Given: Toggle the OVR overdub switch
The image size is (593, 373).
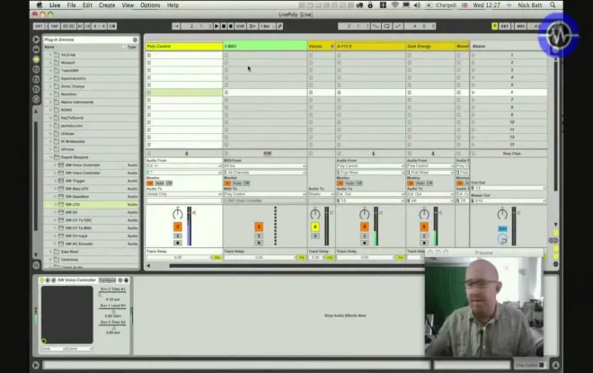Looking at the screenshot, I should (240, 26).
